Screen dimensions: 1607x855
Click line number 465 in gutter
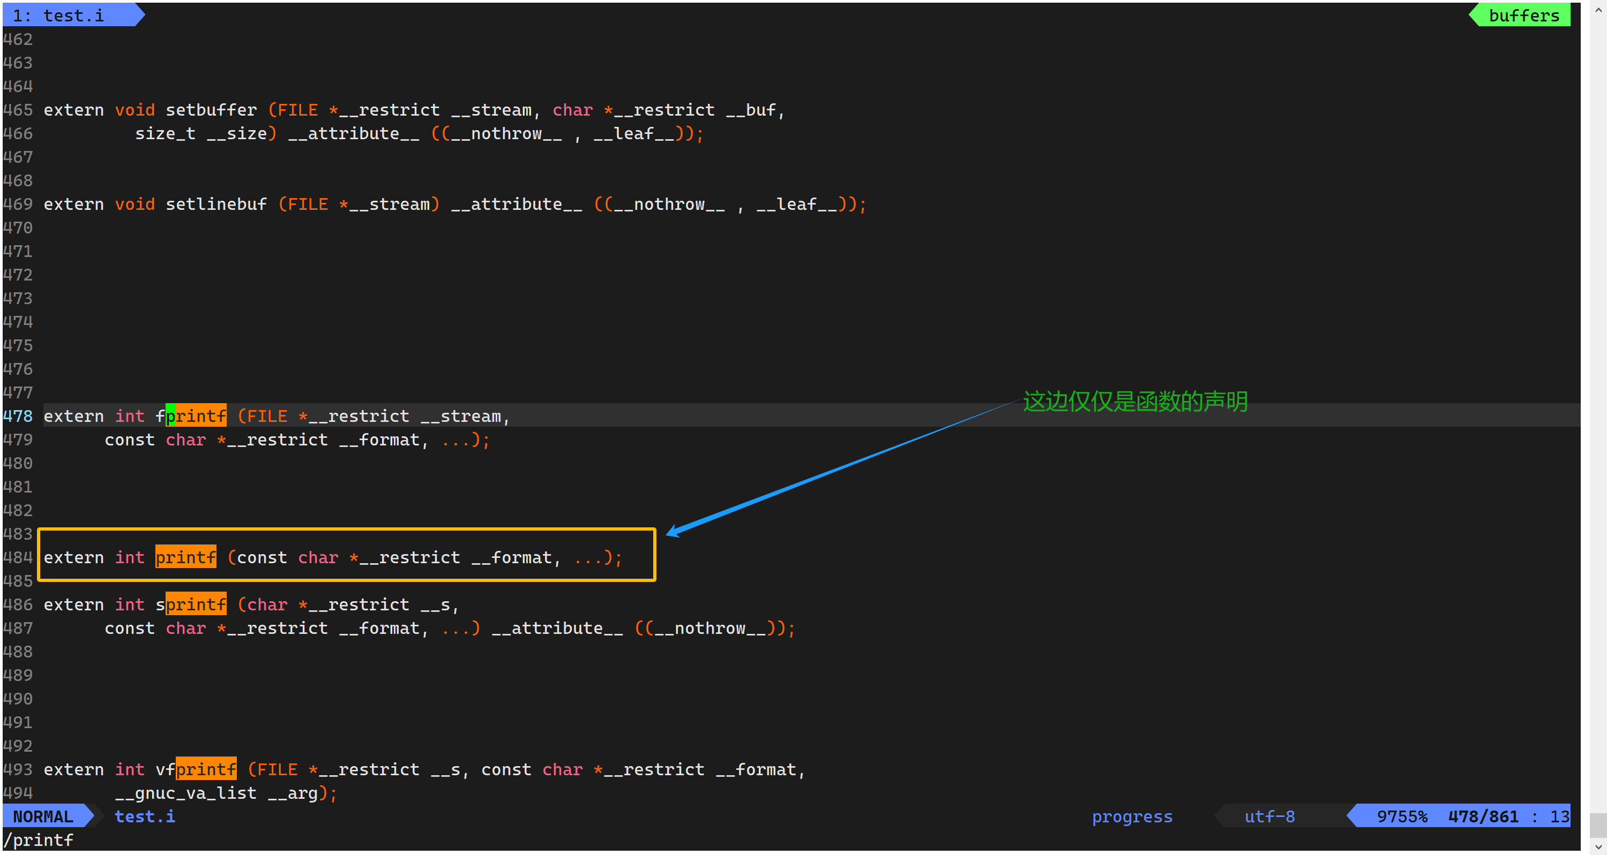18,110
